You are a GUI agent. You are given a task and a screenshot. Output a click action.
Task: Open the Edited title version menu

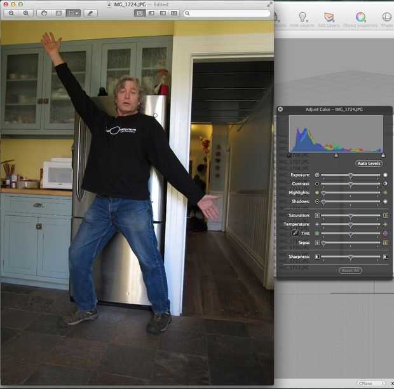(160, 4)
